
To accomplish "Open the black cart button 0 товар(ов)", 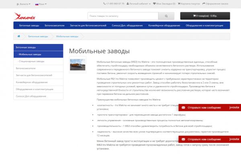I will (x=205, y=16).
